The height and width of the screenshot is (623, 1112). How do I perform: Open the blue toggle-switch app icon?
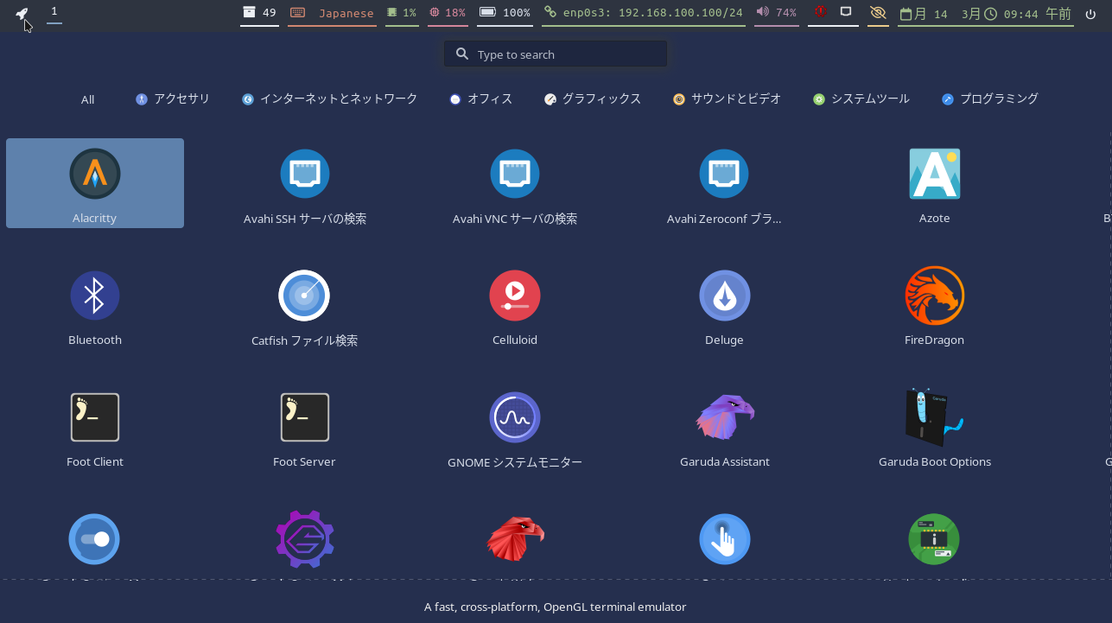coord(94,539)
